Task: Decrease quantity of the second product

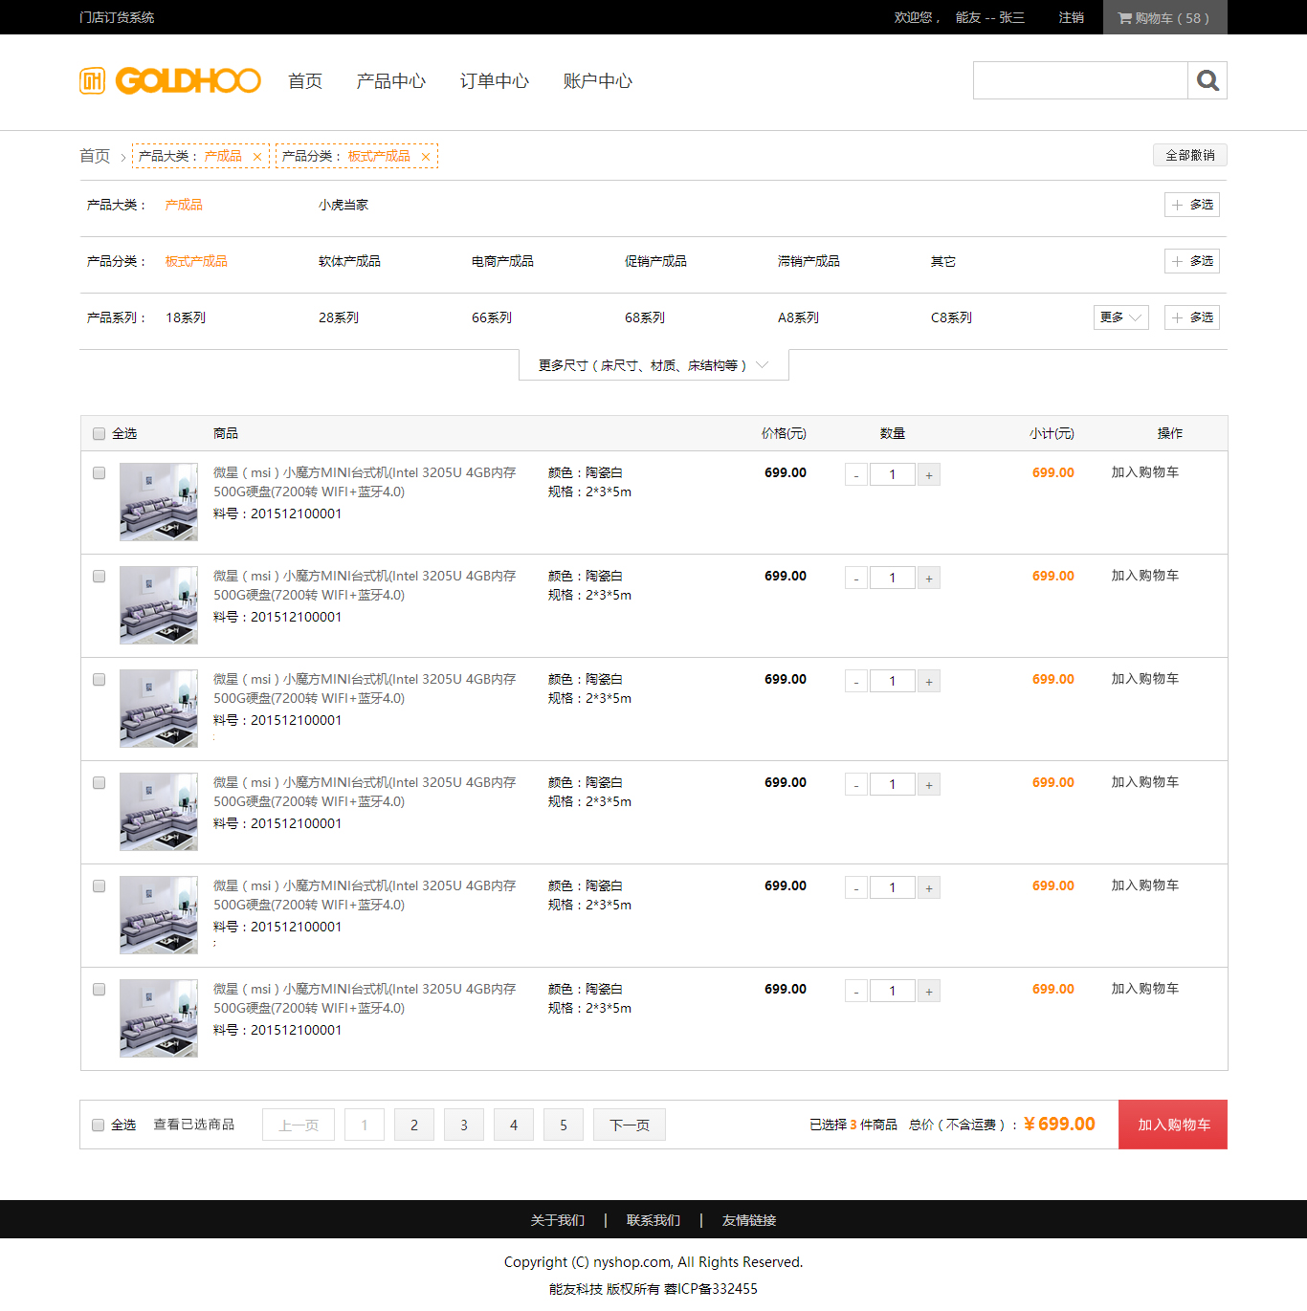Action: coord(856,579)
